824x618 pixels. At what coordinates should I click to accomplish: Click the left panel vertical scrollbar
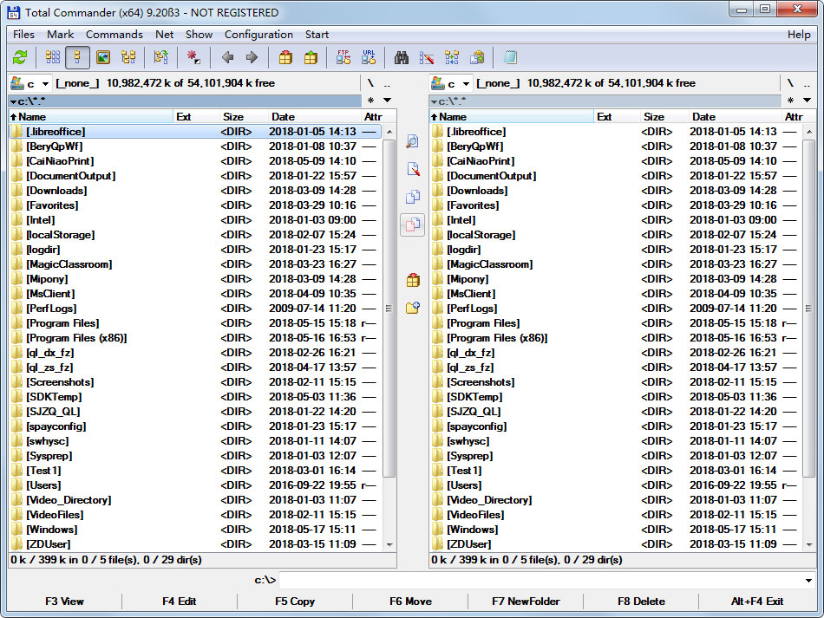pos(389,338)
